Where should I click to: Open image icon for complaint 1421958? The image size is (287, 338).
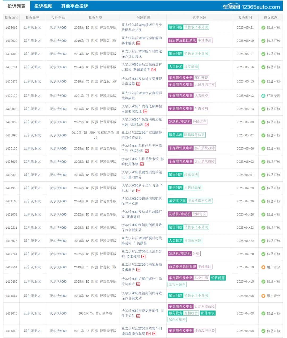click(x=138, y=190)
